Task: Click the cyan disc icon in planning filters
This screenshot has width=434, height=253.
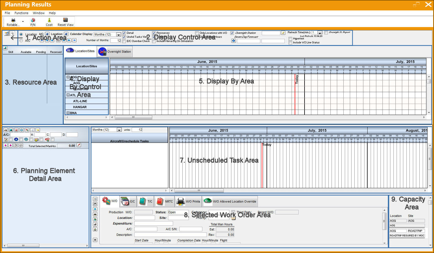Action: point(26,139)
